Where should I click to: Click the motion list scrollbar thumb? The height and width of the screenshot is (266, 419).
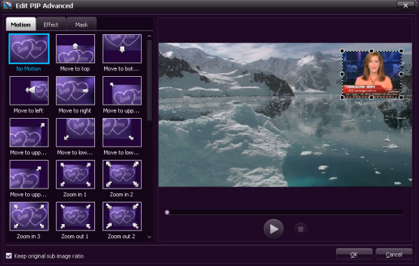click(149, 80)
